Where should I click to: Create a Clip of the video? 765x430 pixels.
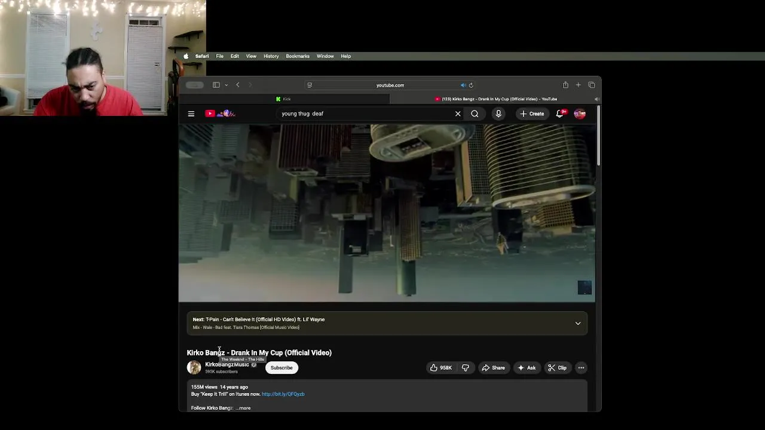click(x=558, y=368)
